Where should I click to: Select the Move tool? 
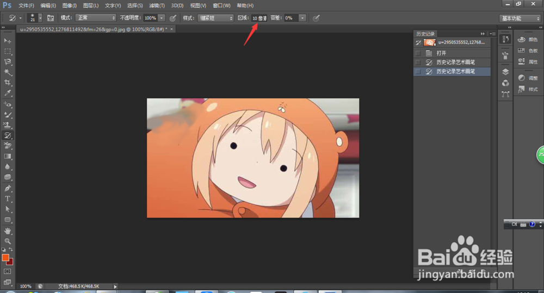pyautogui.click(x=7, y=41)
